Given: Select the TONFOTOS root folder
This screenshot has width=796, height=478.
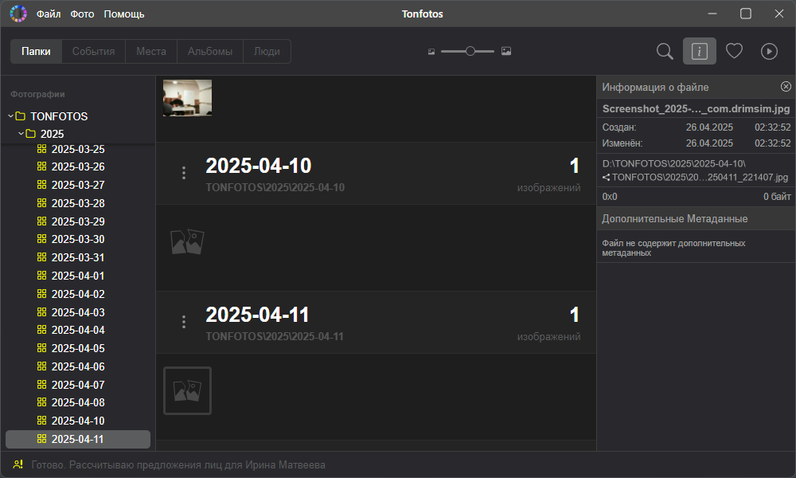Looking at the screenshot, I should (59, 116).
